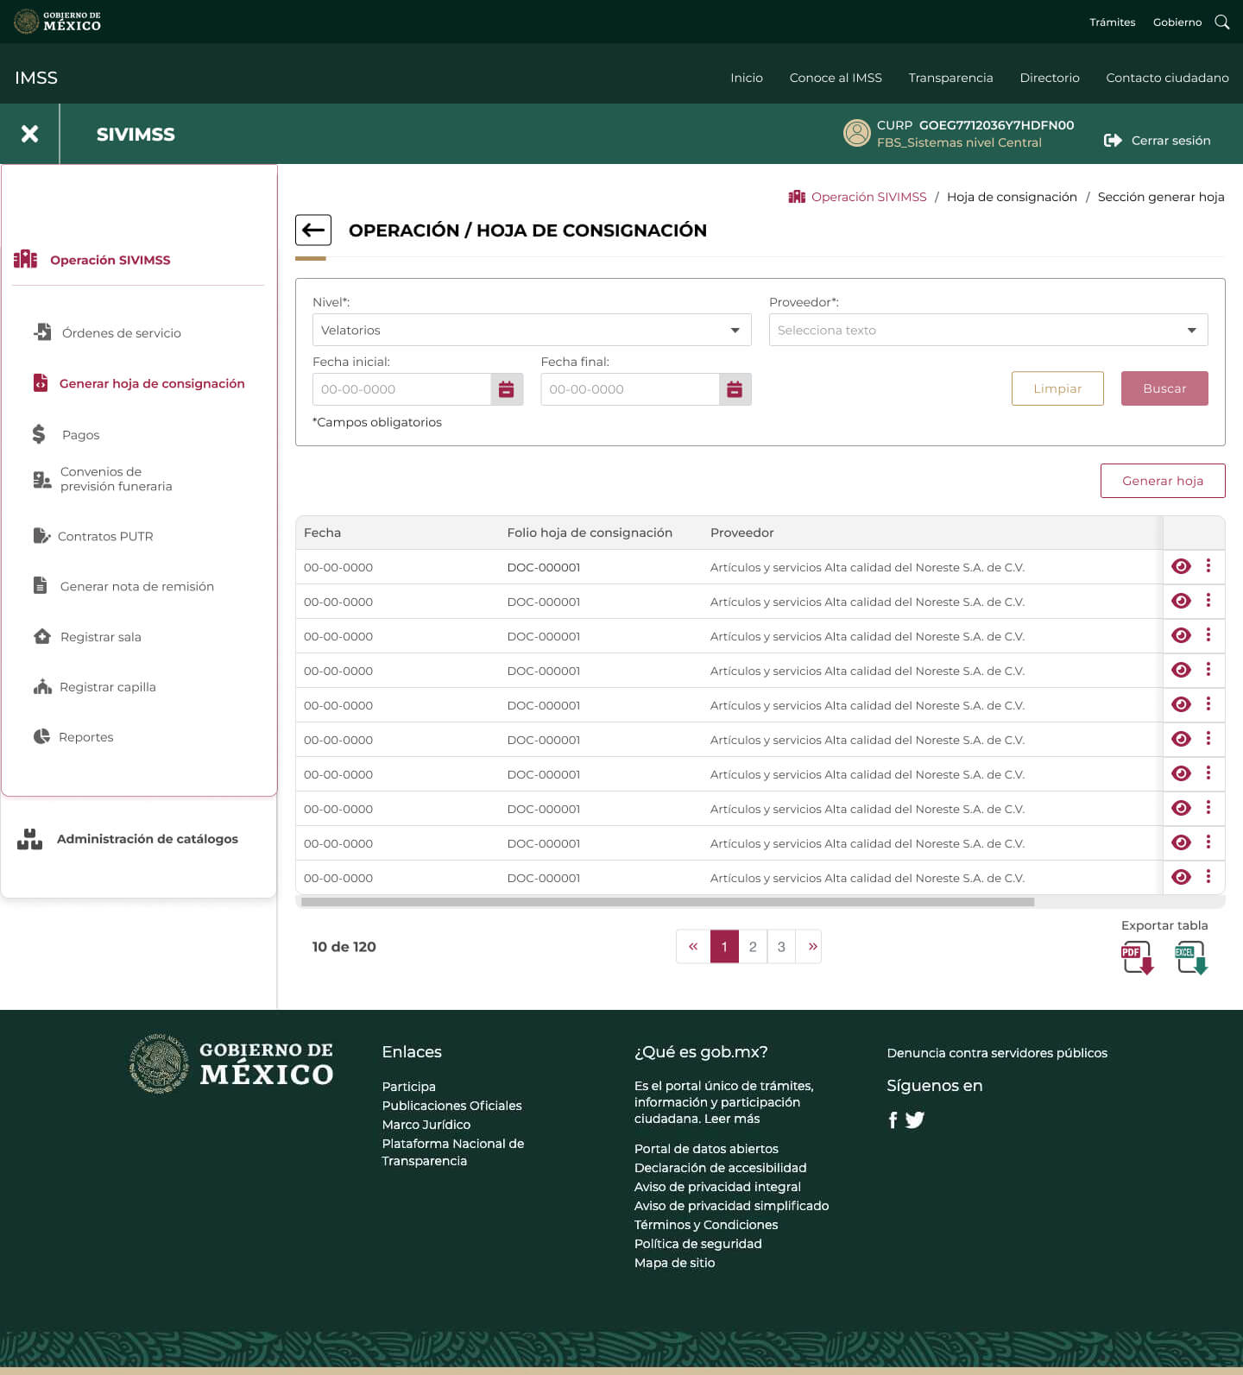The image size is (1243, 1375).
Task: Open Órdenes de servicio in the sidebar
Action: tap(121, 333)
